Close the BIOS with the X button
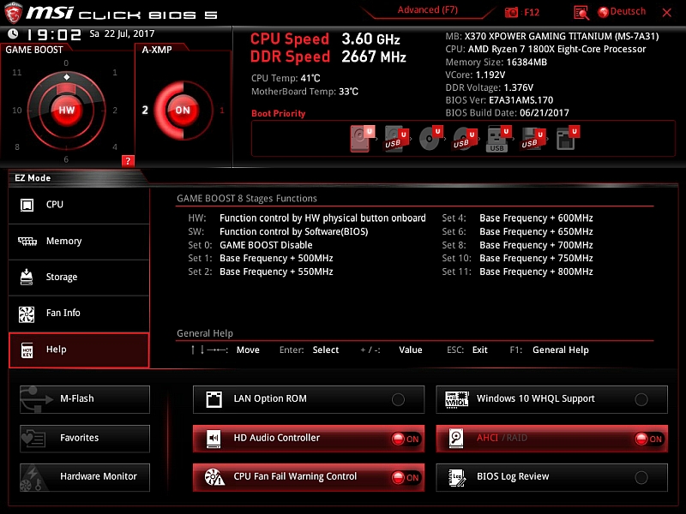The width and height of the screenshot is (686, 514). [667, 13]
